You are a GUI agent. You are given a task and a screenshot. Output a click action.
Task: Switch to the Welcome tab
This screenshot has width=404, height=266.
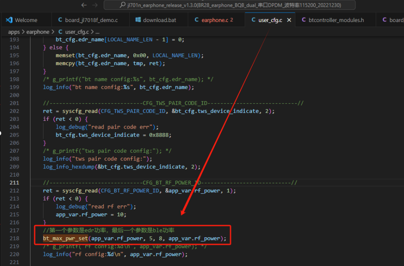(x=26, y=20)
